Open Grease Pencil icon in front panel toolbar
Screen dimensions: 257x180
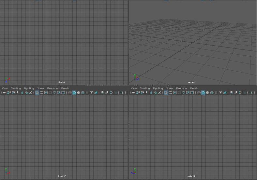click(30, 93)
